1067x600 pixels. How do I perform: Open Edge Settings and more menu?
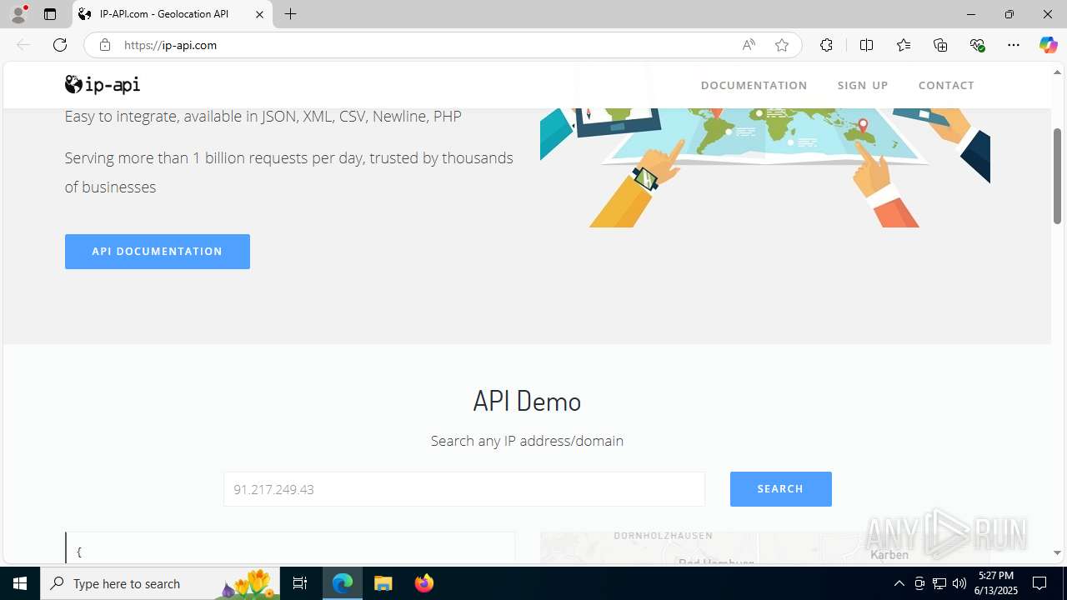1014,45
